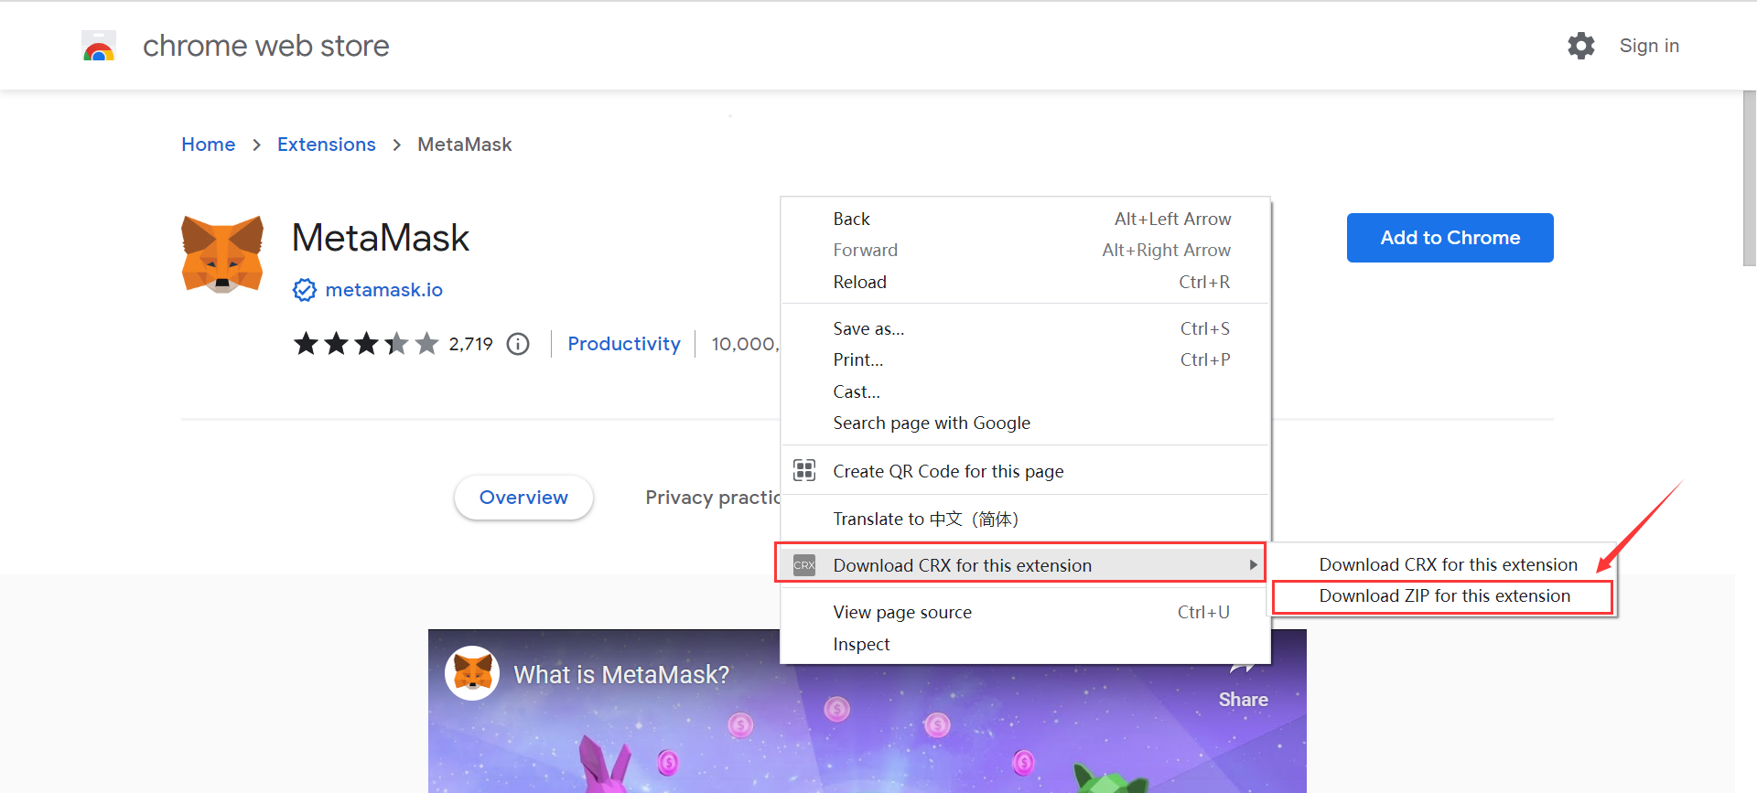
Task: Click the ratings info icon
Action: point(518,344)
